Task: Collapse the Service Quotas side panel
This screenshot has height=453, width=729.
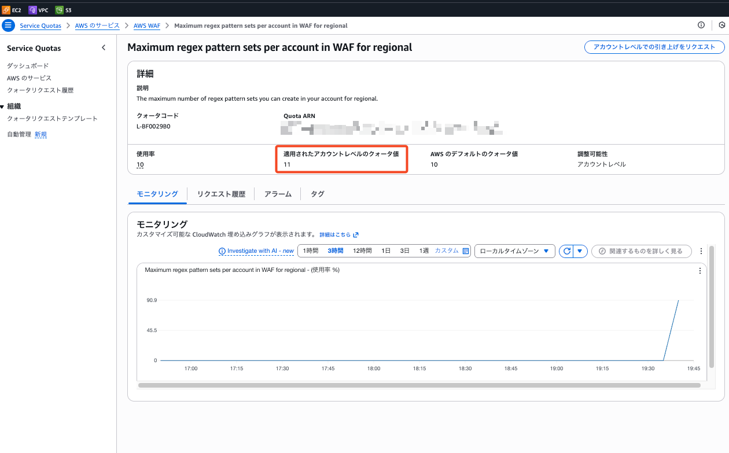Action: (104, 48)
